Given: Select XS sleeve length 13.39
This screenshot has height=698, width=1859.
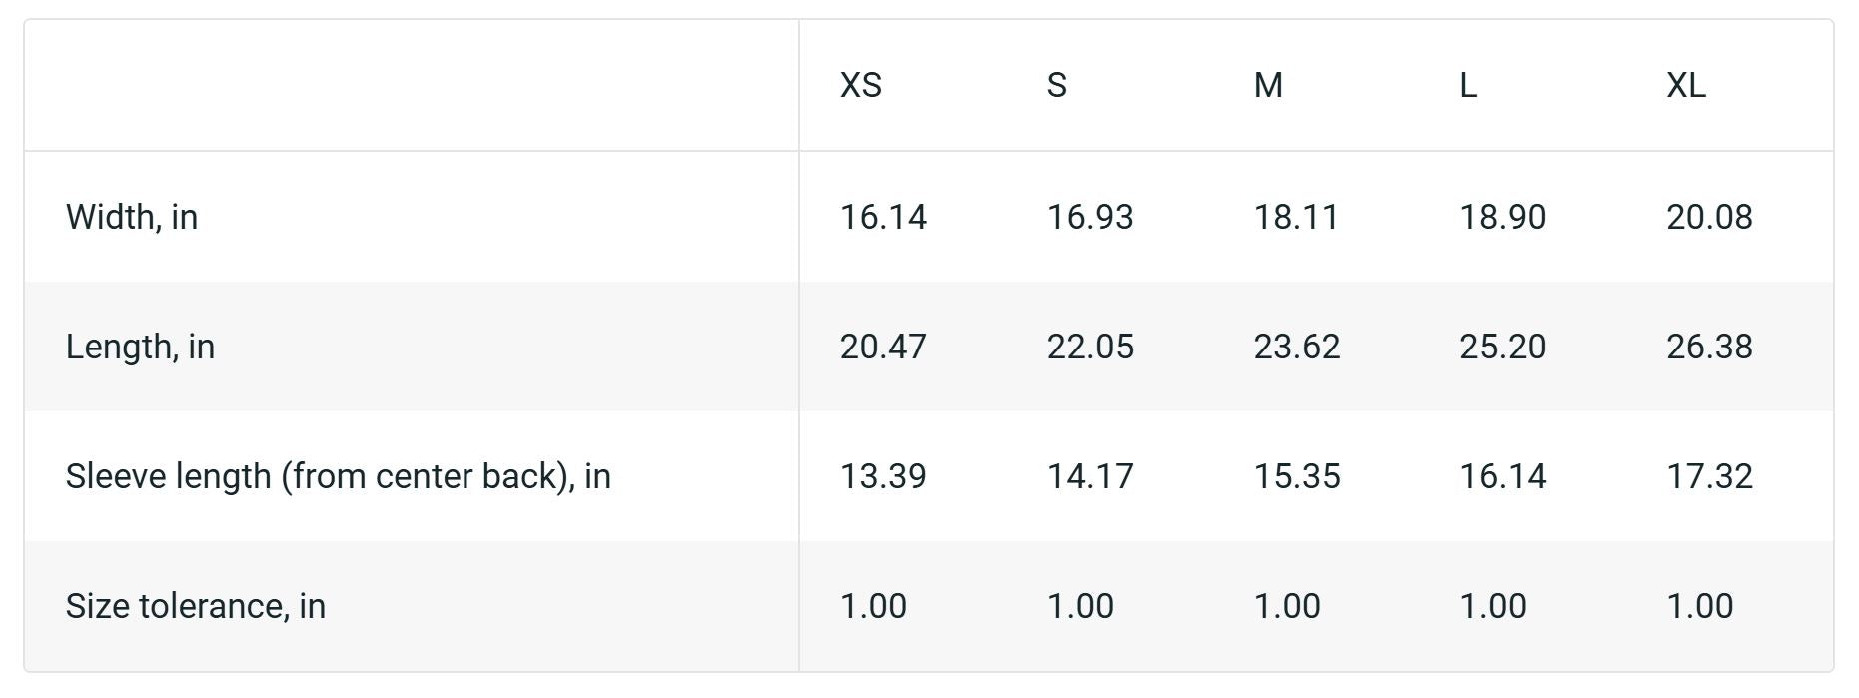Looking at the screenshot, I should pyautogui.click(x=883, y=476).
